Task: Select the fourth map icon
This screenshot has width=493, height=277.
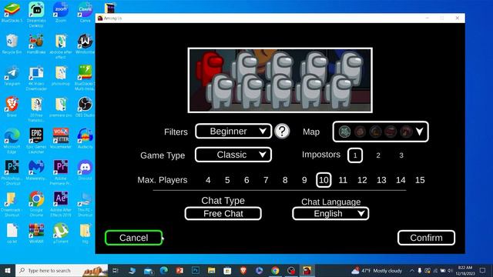Action: (x=391, y=132)
